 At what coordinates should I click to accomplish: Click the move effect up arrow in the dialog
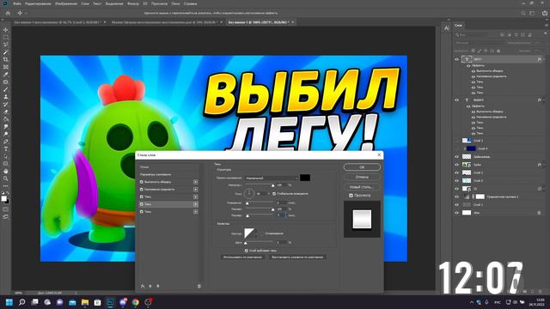(x=150, y=286)
